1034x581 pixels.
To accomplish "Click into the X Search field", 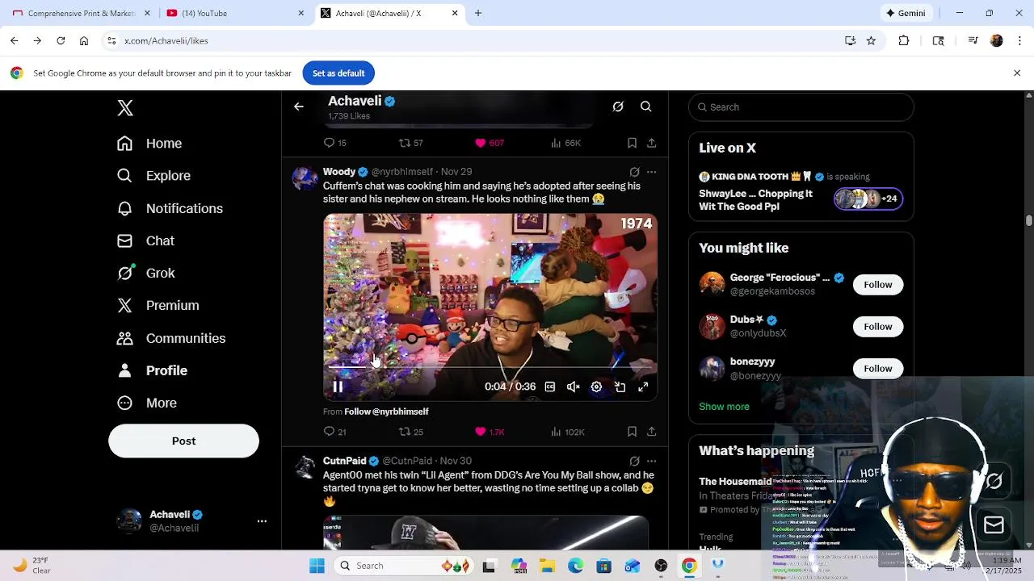I will (x=801, y=107).
